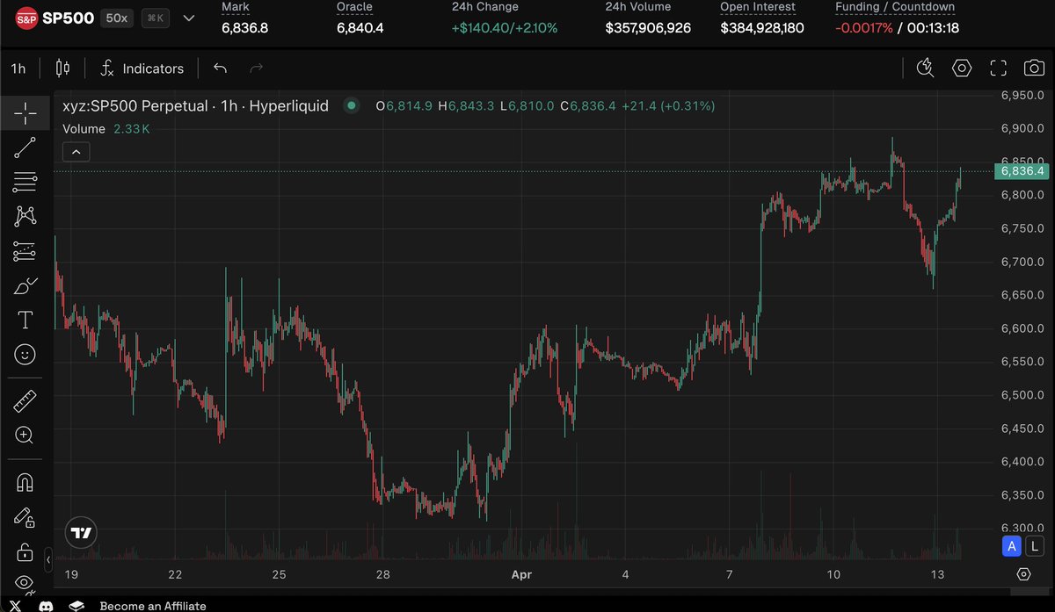This screenshot has width=1055, height=612.
Task: Open the quick search lightning icon
Action: [925, 68]
